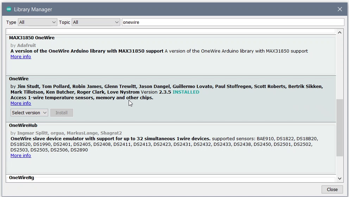
Task: Click the Library Manager title text
Action: 33,9
